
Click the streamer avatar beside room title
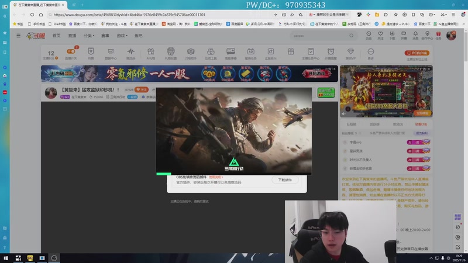tap(51, 93)
